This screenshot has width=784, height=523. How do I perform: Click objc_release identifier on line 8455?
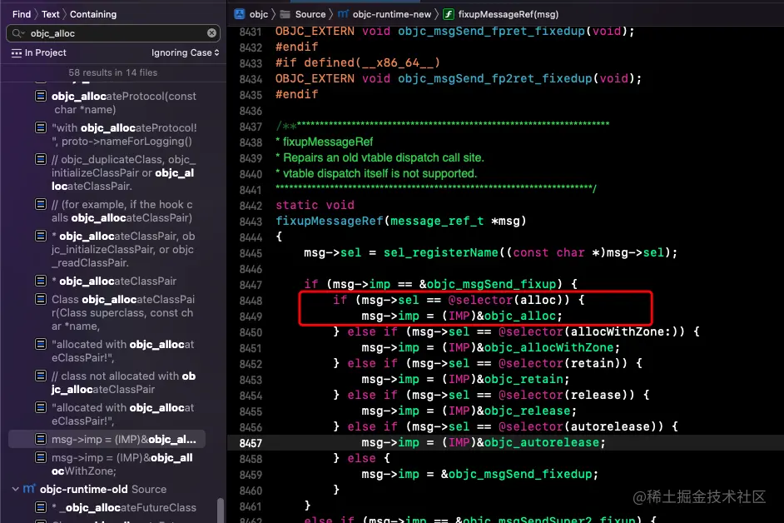(x=527, y=411)
